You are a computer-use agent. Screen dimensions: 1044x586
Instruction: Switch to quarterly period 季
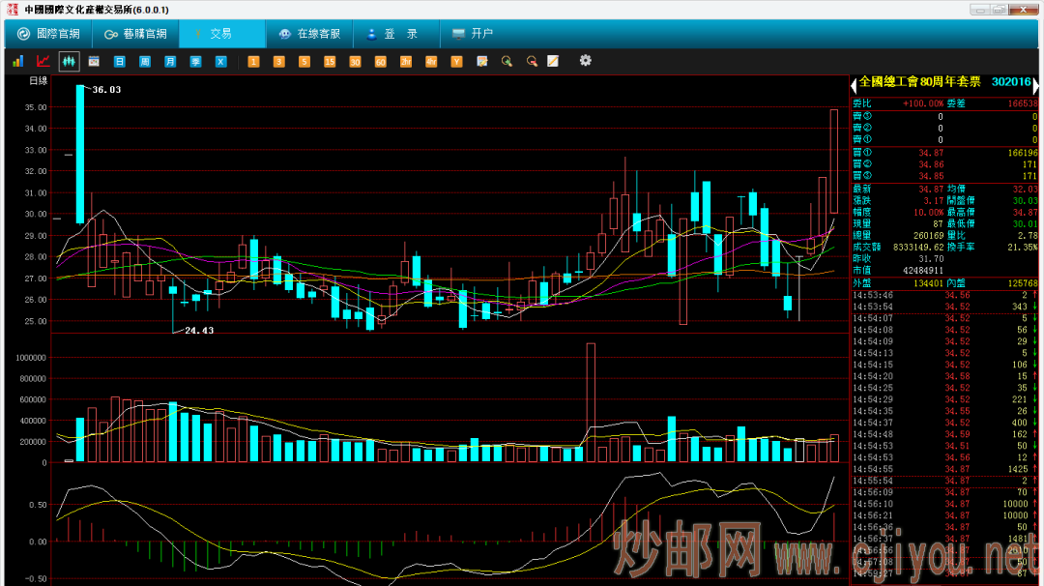pos(195,61)
